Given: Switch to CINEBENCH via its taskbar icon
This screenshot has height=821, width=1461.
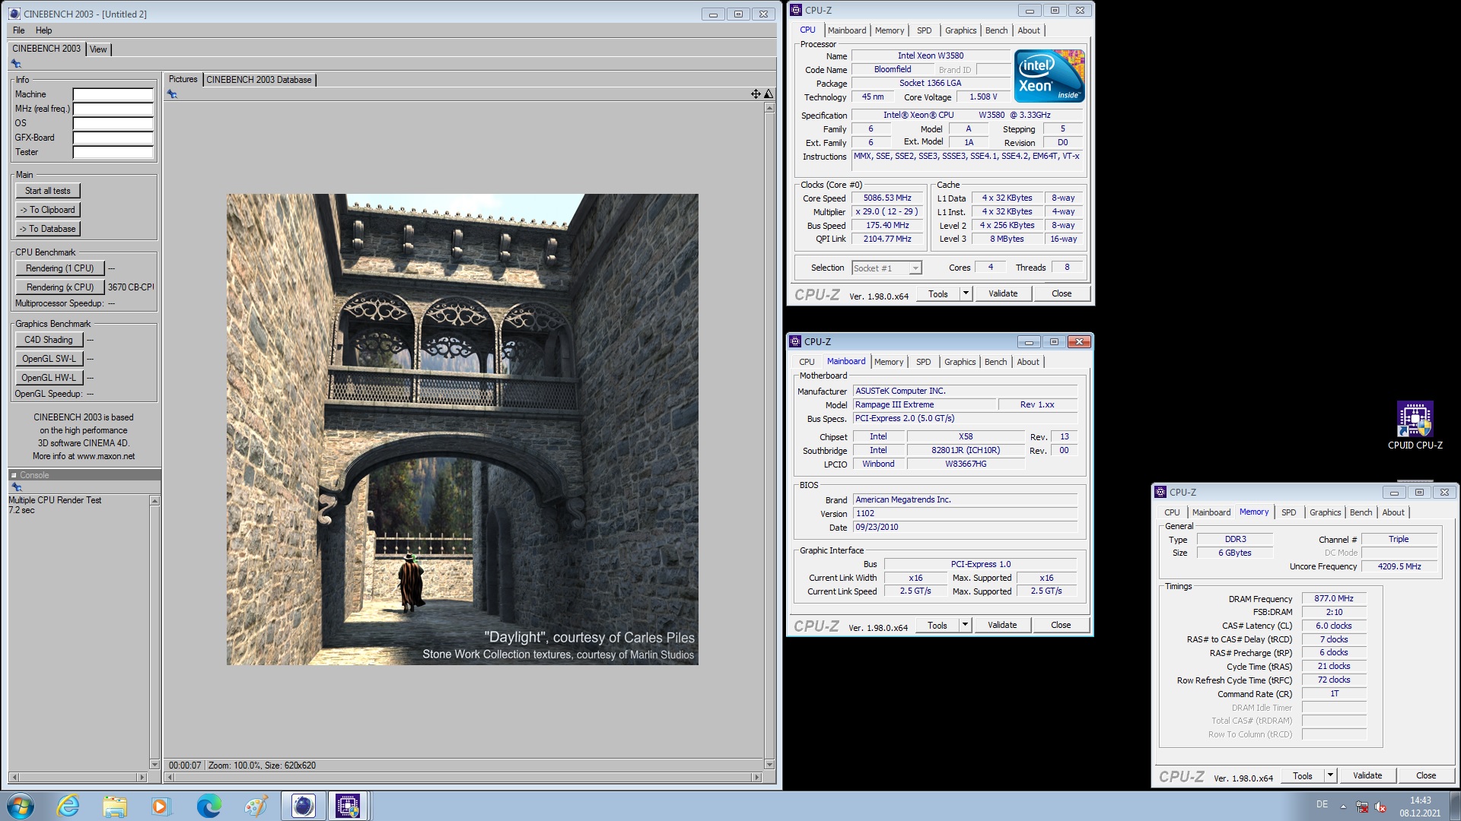Looking at the screenshot, I should [x=303, y=806].
